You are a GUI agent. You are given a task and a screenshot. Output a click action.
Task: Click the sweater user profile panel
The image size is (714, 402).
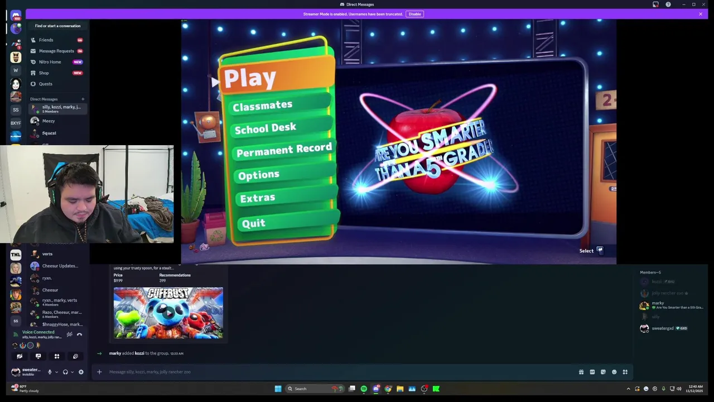[x=27, y=372]
